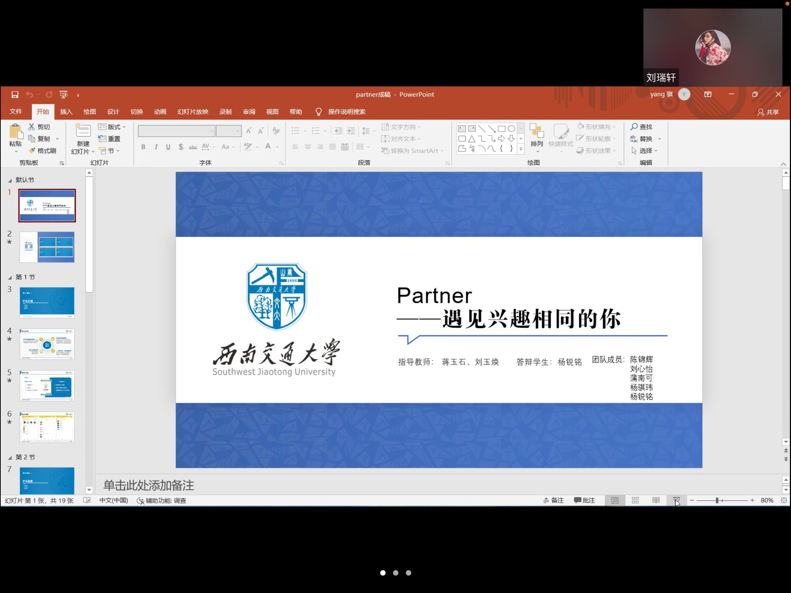Screen dimensions: 791x593
Task: Click the Share button
Action: tap(768, 112)
